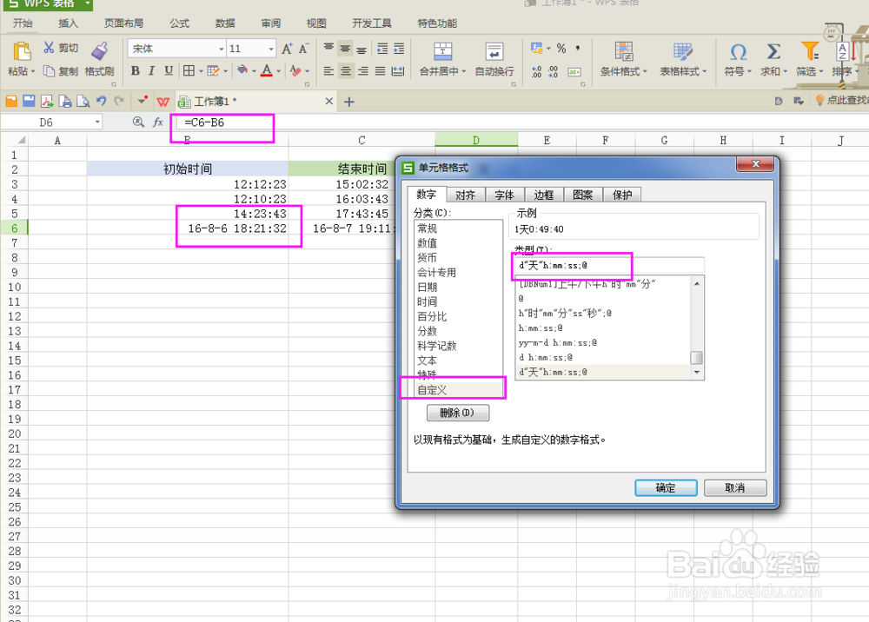The image size is (869, 622).
Task: Click the Sum sigma icon
Action: point(773,51)
